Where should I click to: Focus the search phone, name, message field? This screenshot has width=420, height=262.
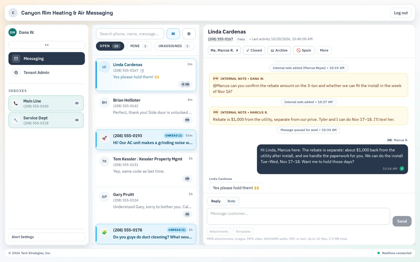(130, 34)
